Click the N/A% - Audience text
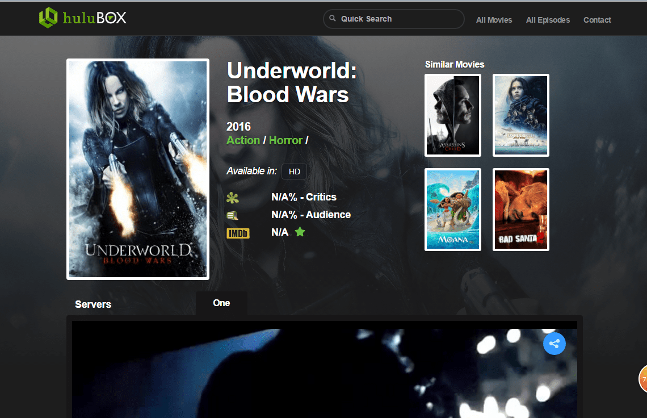Viewport: 647px width, 418px height. tap(310, 215)
